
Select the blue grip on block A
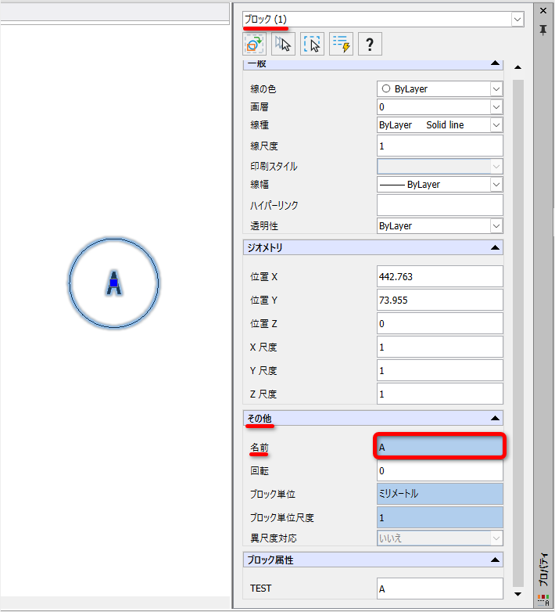click(114, 283)
